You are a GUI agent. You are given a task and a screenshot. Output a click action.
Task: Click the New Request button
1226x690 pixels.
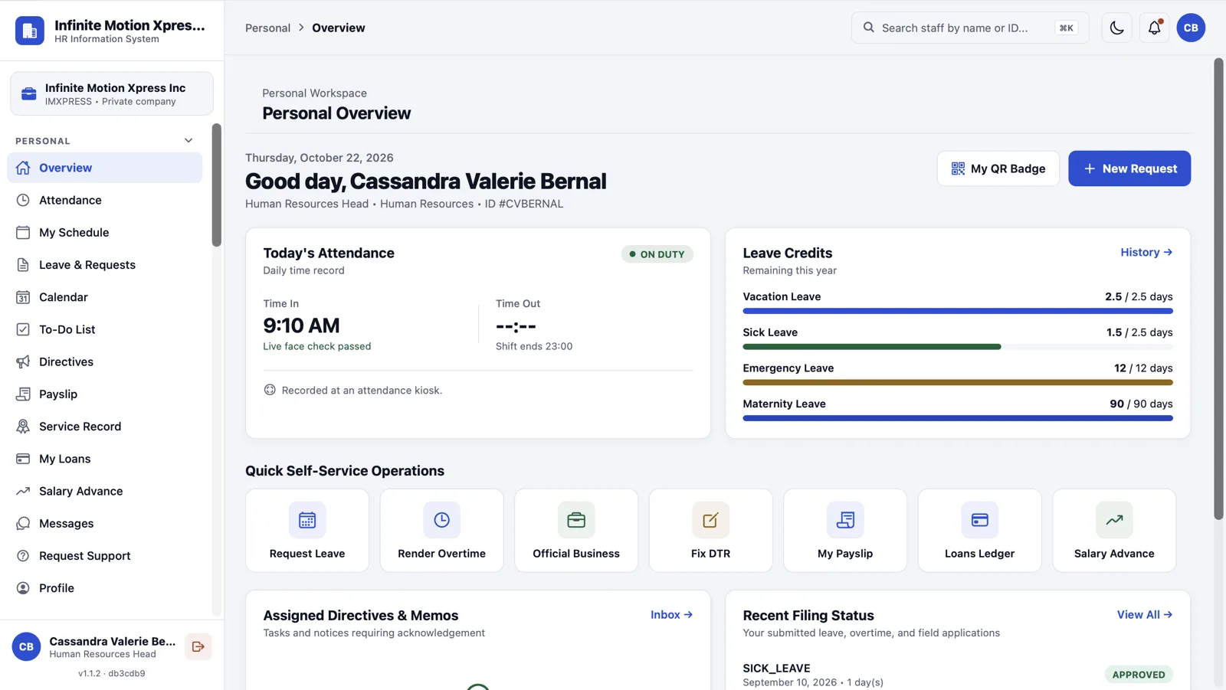1129,168
